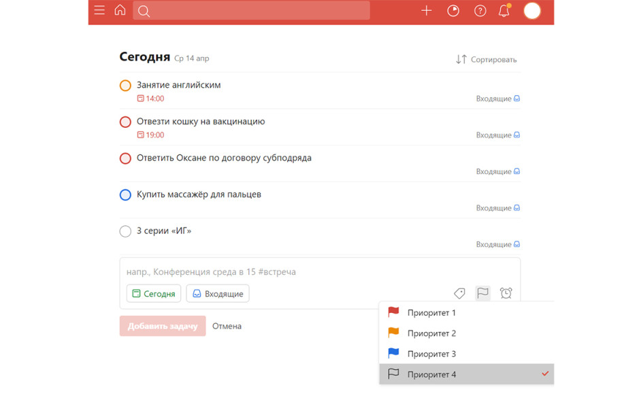Toggle the priority flag icon
This screenshot has width=643, height=419.
coord(482,293)
